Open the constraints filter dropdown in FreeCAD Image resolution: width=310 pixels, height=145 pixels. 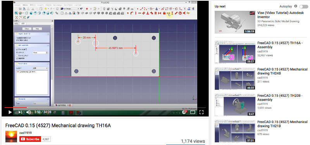[40, 68]
